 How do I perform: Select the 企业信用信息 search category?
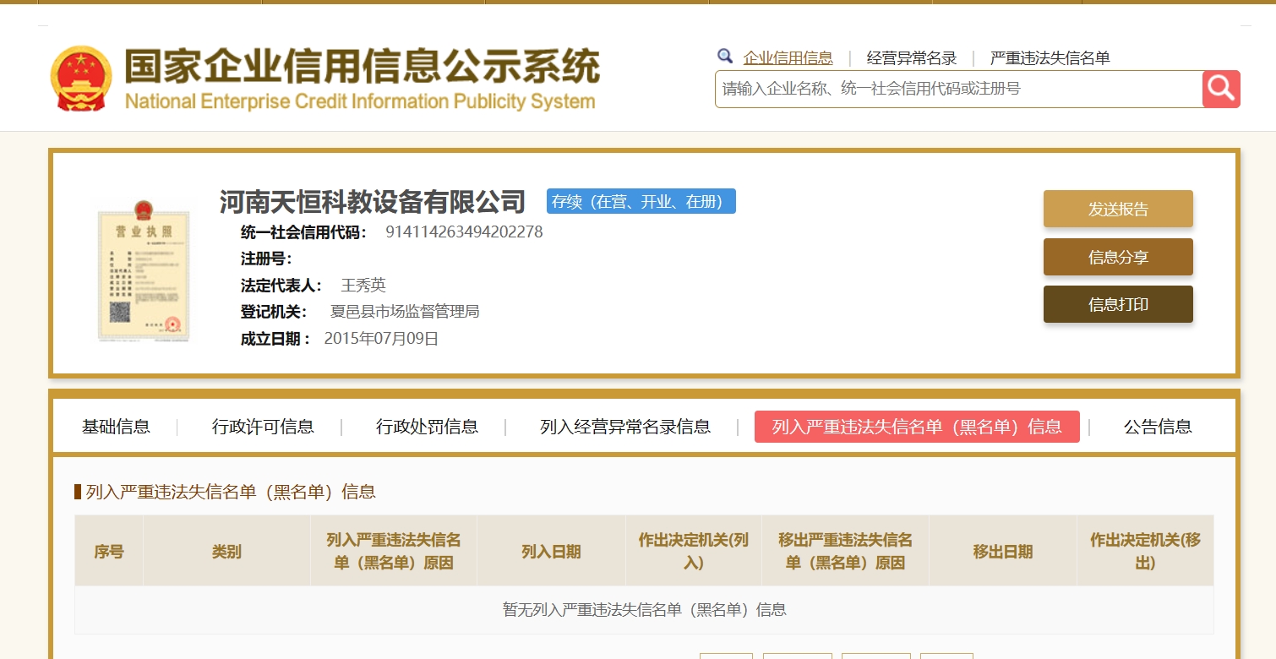point(788,58)
